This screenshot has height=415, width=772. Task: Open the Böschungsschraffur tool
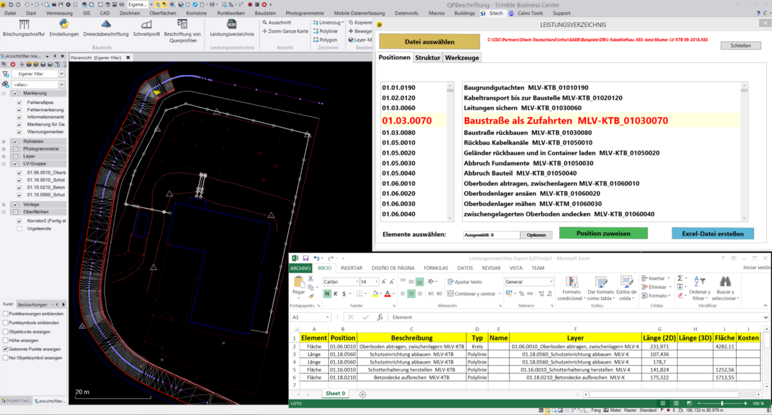[x=25, y=28]
